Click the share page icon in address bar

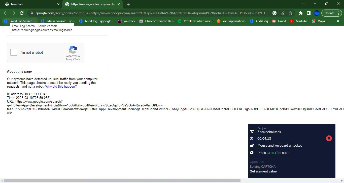tap(283, 13)
